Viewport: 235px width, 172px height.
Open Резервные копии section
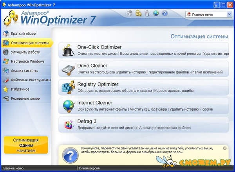(x=26, y=99)
